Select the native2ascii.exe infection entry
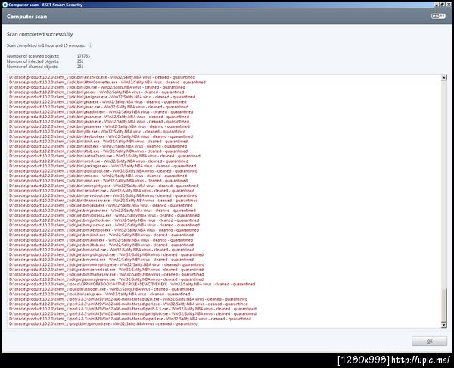 click(x=104, y=156)
